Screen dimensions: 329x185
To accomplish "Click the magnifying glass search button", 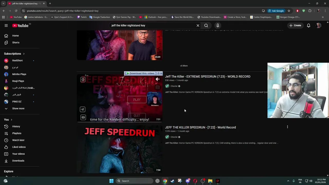I will pyautogui.click(x=206, y=25).
